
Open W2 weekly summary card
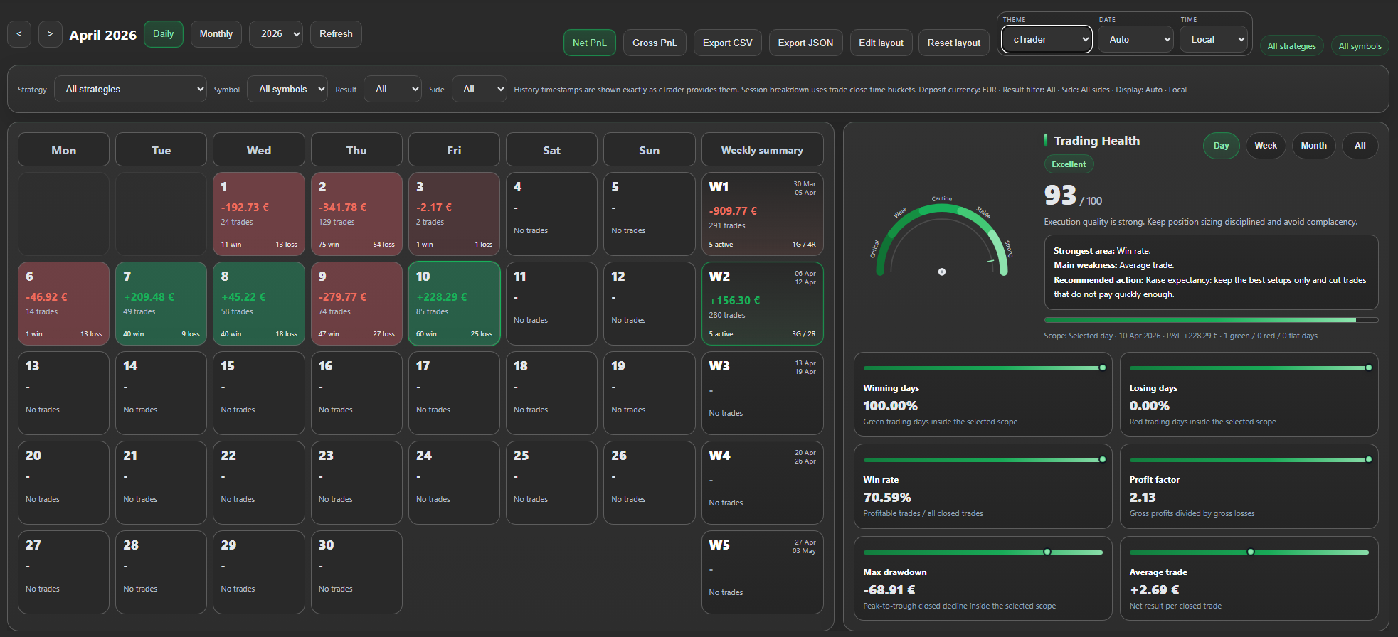tap(762, 304)
